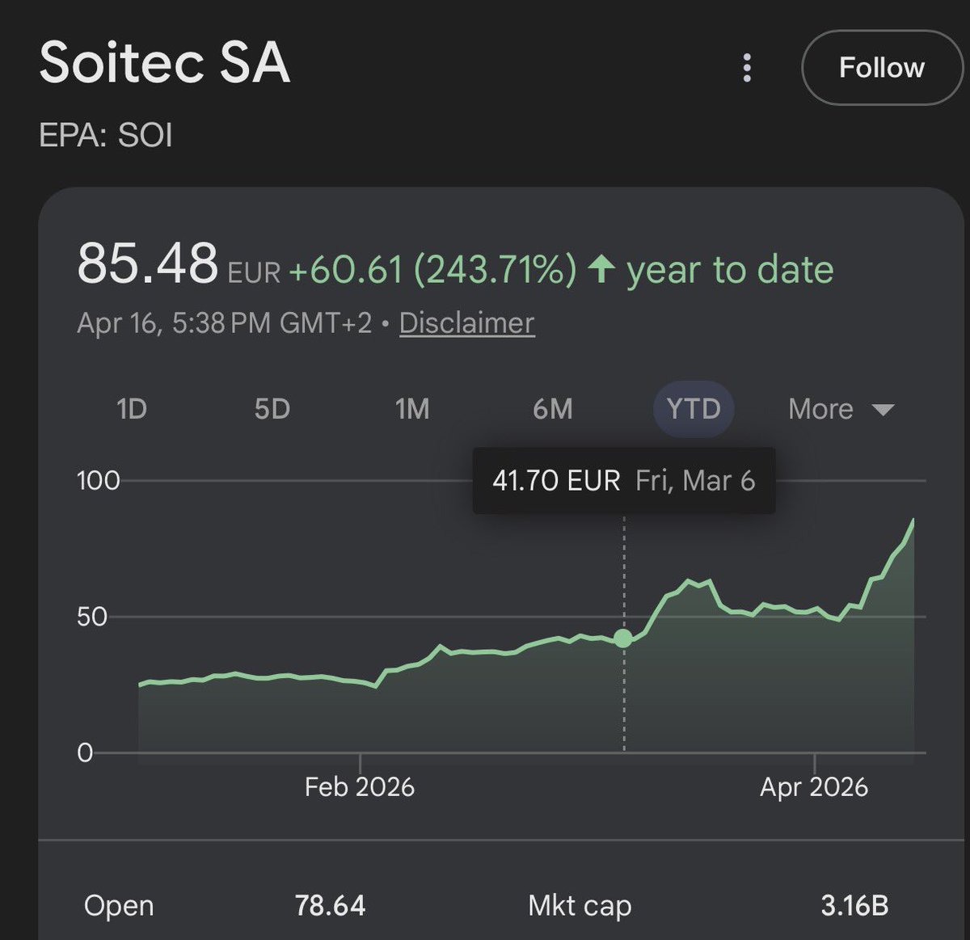The image size is (970, 940).
Task: Click the Follow button
Action: [x=881, y=68]
